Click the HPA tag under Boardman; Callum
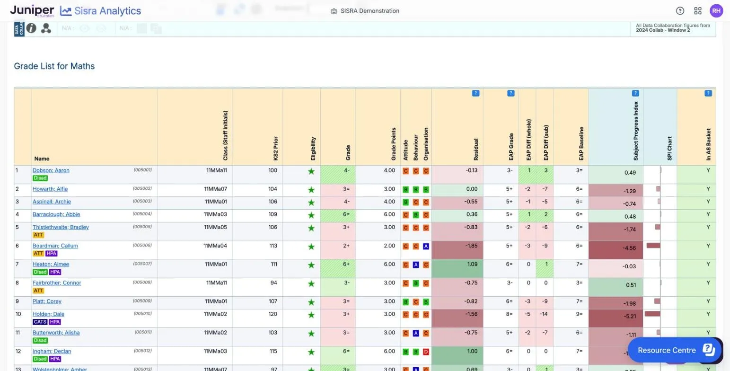Viewport: 730px width, 371px height. click(x=51, y=254)
